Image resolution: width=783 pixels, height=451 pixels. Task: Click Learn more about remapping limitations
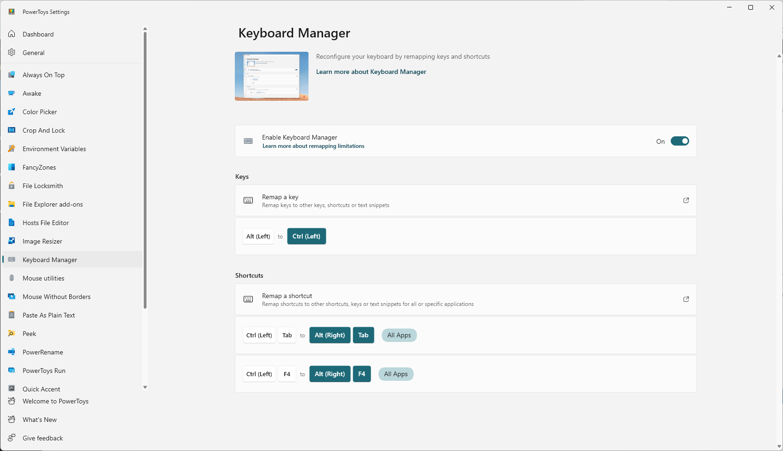(313, 146)
